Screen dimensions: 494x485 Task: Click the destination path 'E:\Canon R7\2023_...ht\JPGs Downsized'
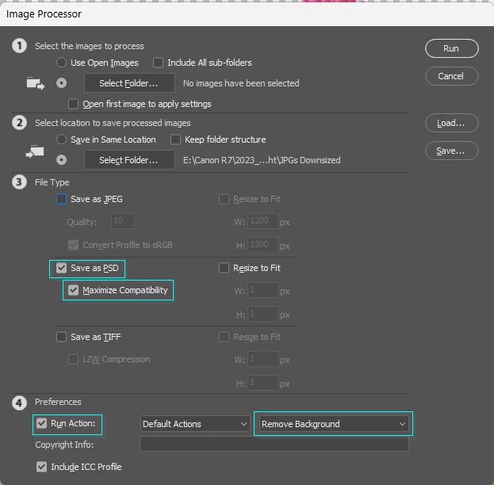pyautogui.click(x=262, y=160)
